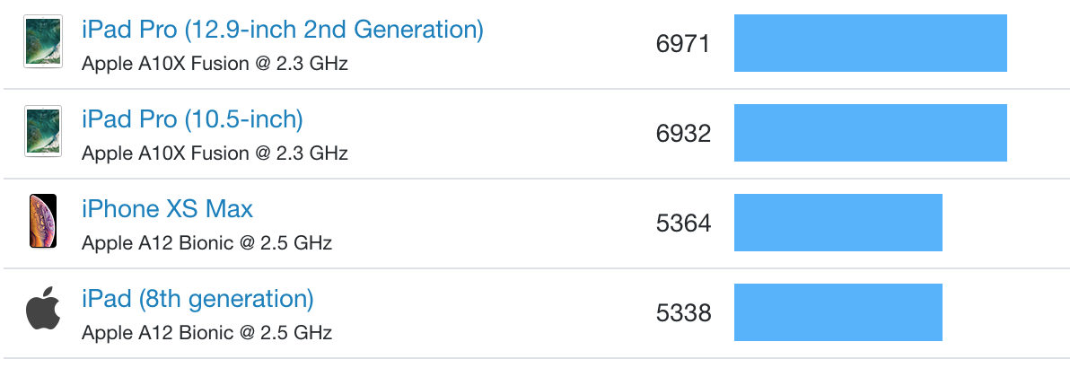Image resolution: width=1070 pixels, height=368 pixels.
Task: Click the iPhone XS Max device image
Action: 43,221
